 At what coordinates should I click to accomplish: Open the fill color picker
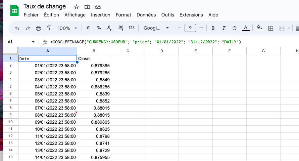[x=259, y=28]
